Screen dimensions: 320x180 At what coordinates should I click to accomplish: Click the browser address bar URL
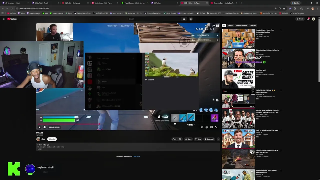(34, 8)
